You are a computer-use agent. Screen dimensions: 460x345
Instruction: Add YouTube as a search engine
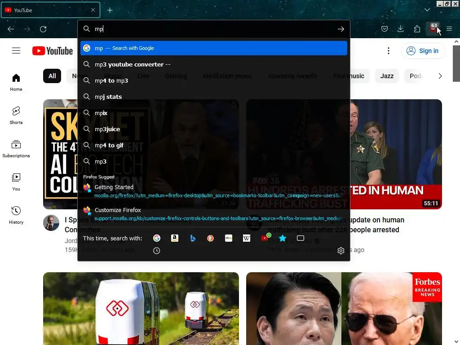coord(265,238)
